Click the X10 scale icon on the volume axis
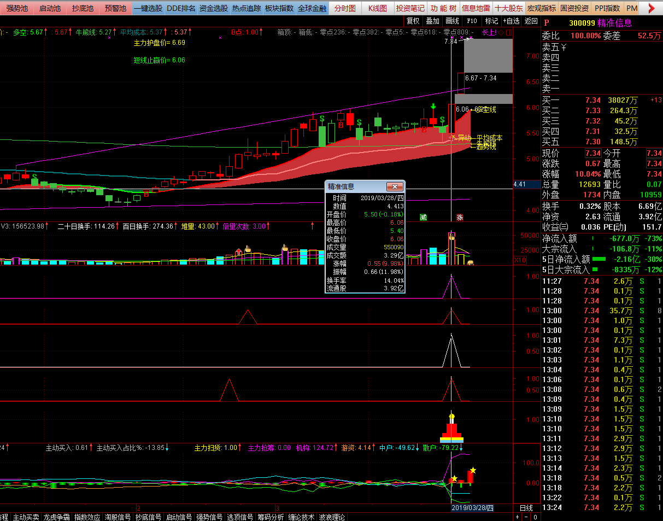The width and height of the screenshot is (663, 521). click(520, 260)
